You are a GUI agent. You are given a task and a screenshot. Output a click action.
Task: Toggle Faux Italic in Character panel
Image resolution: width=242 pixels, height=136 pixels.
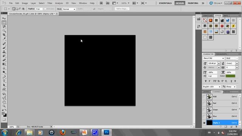pyautogui.click(x=209, y=81)
